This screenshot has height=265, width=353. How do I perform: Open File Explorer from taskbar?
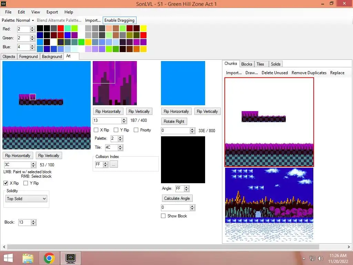click(x=28, y=258)
